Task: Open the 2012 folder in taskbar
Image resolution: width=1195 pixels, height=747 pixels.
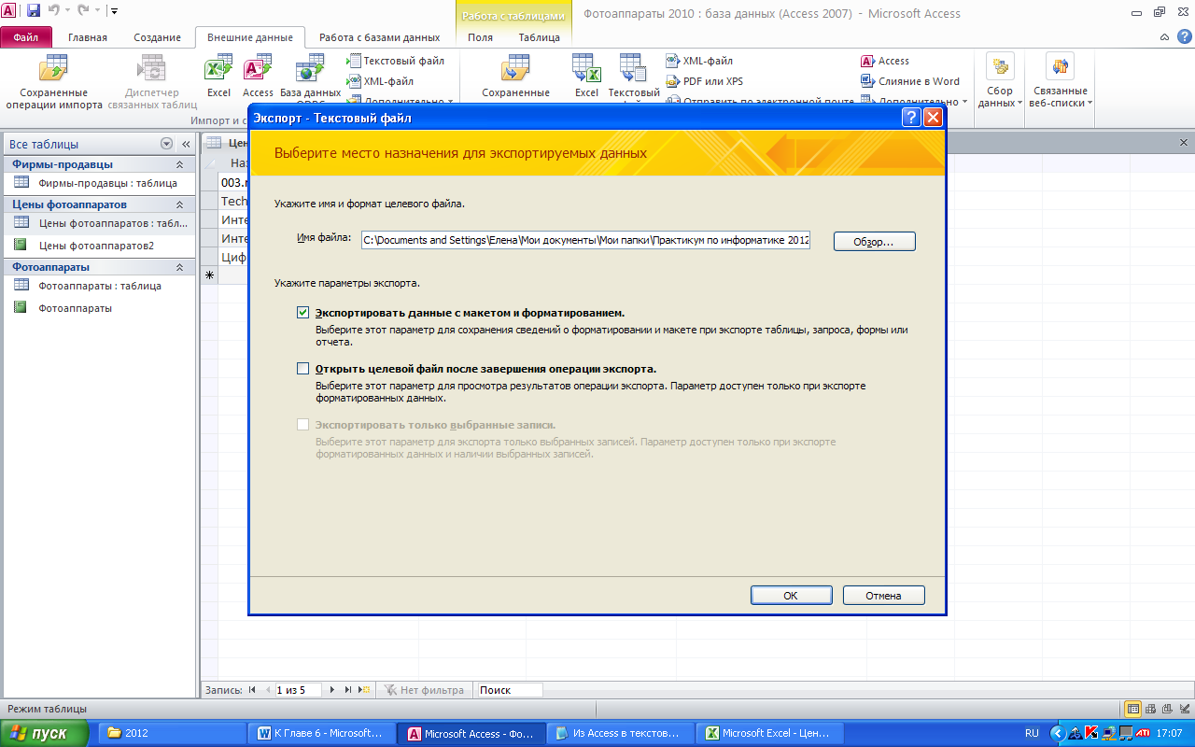Action: pos(171,733)
